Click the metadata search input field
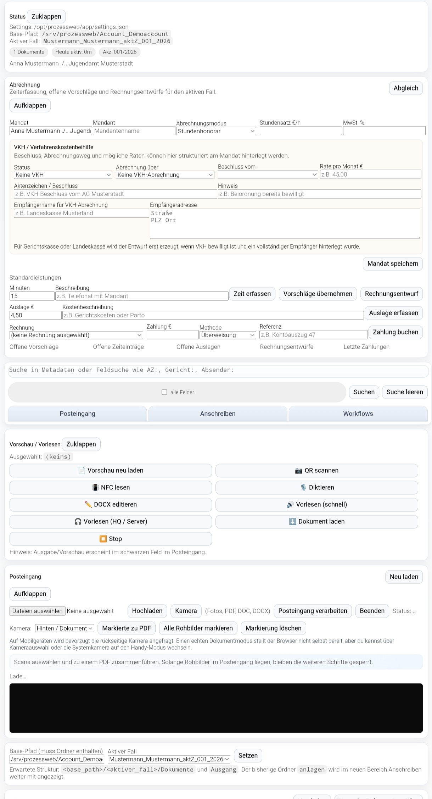This screenshot has height=799, width=432. pos(218,370)
